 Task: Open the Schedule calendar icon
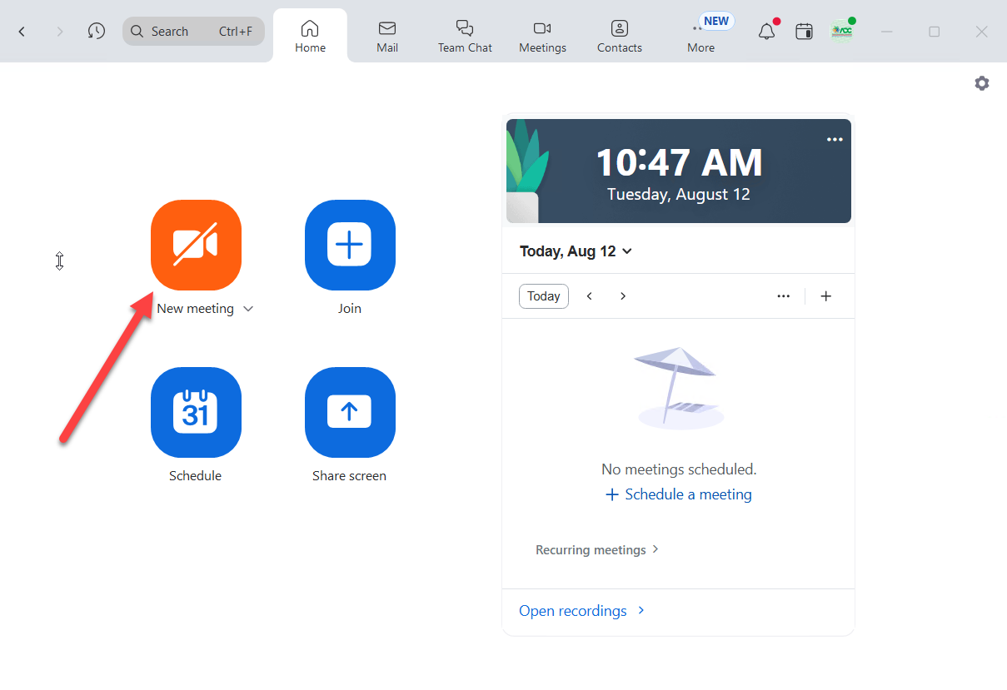(x=196, y=412)
